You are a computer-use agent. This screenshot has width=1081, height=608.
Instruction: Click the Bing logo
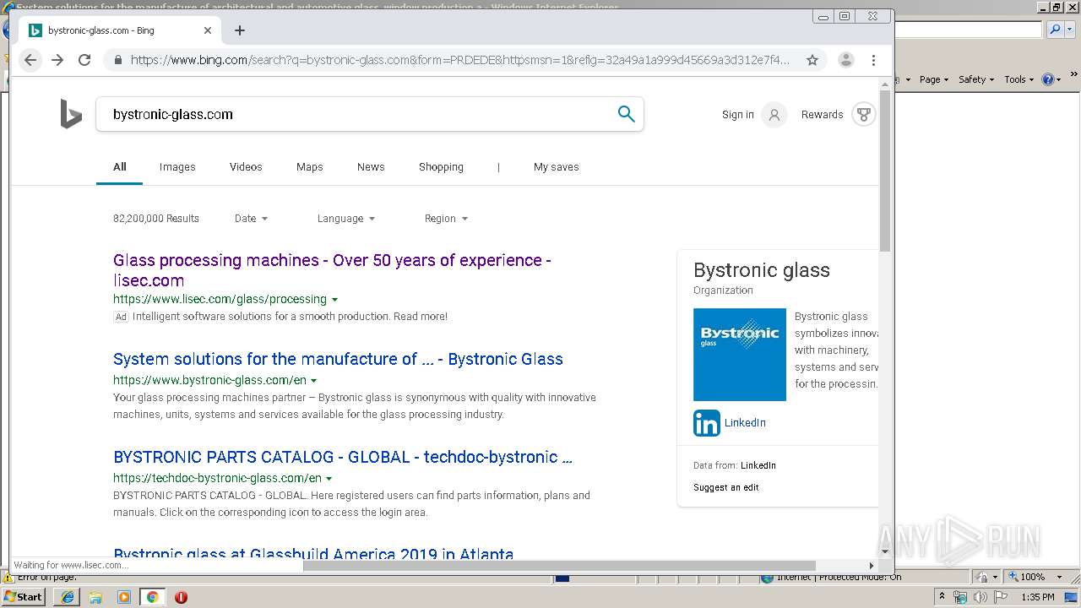[x=71, y=114]
